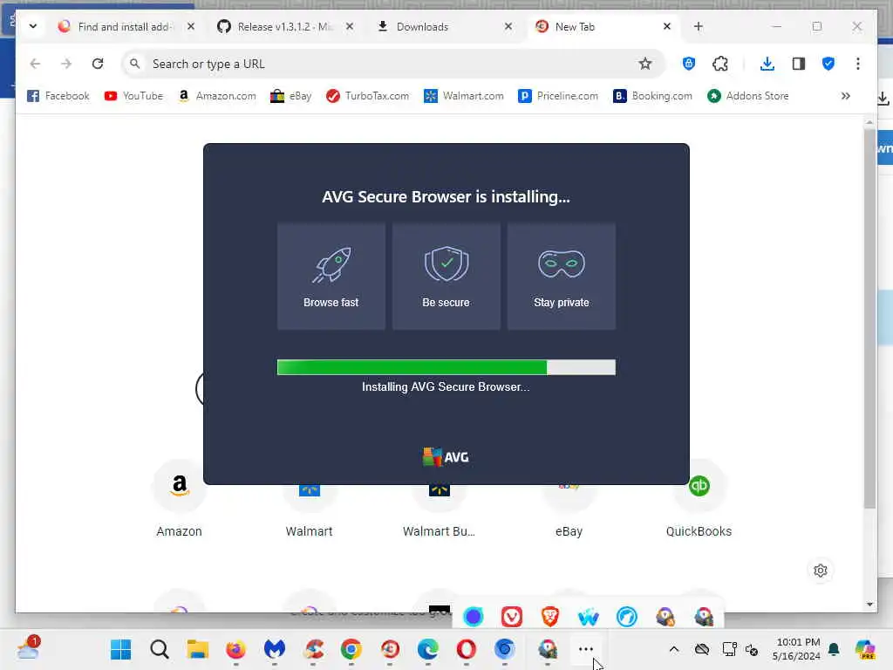The height and width of the screenshot is (670, 893).
Task: Open the Amazon shortcut tile
Action: click(180, 500)
